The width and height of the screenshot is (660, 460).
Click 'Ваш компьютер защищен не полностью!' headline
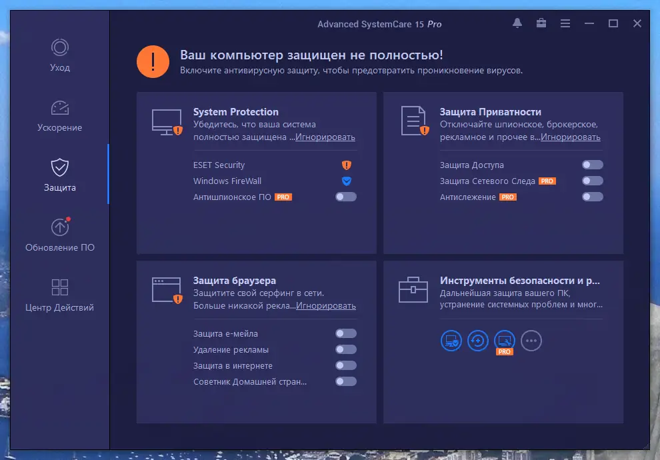click(x=311, y=55)
